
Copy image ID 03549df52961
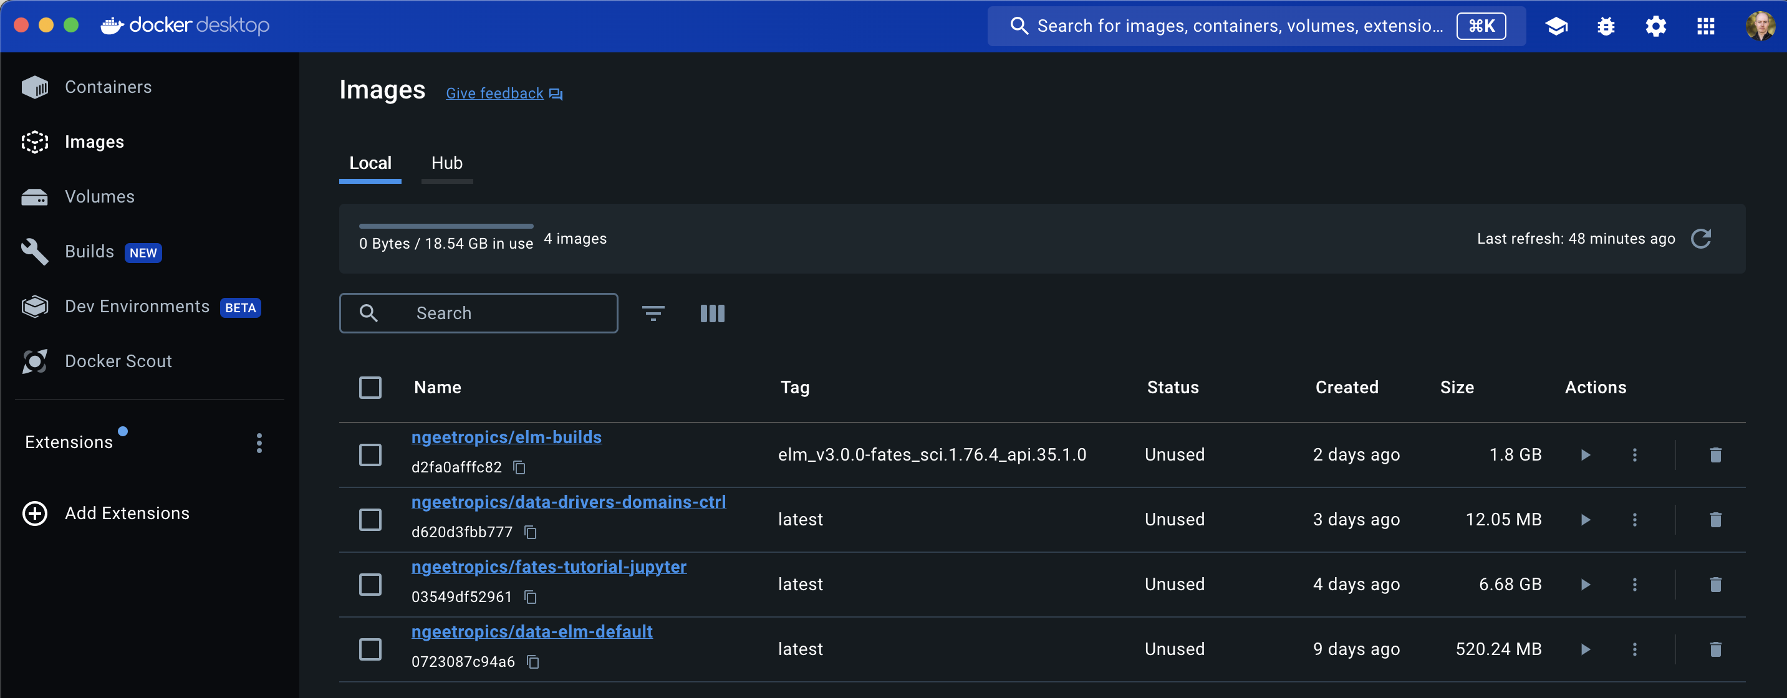point(531,598)
